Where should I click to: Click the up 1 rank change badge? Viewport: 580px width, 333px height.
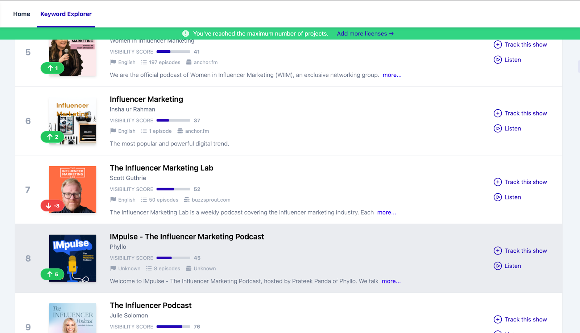(53, 68)
